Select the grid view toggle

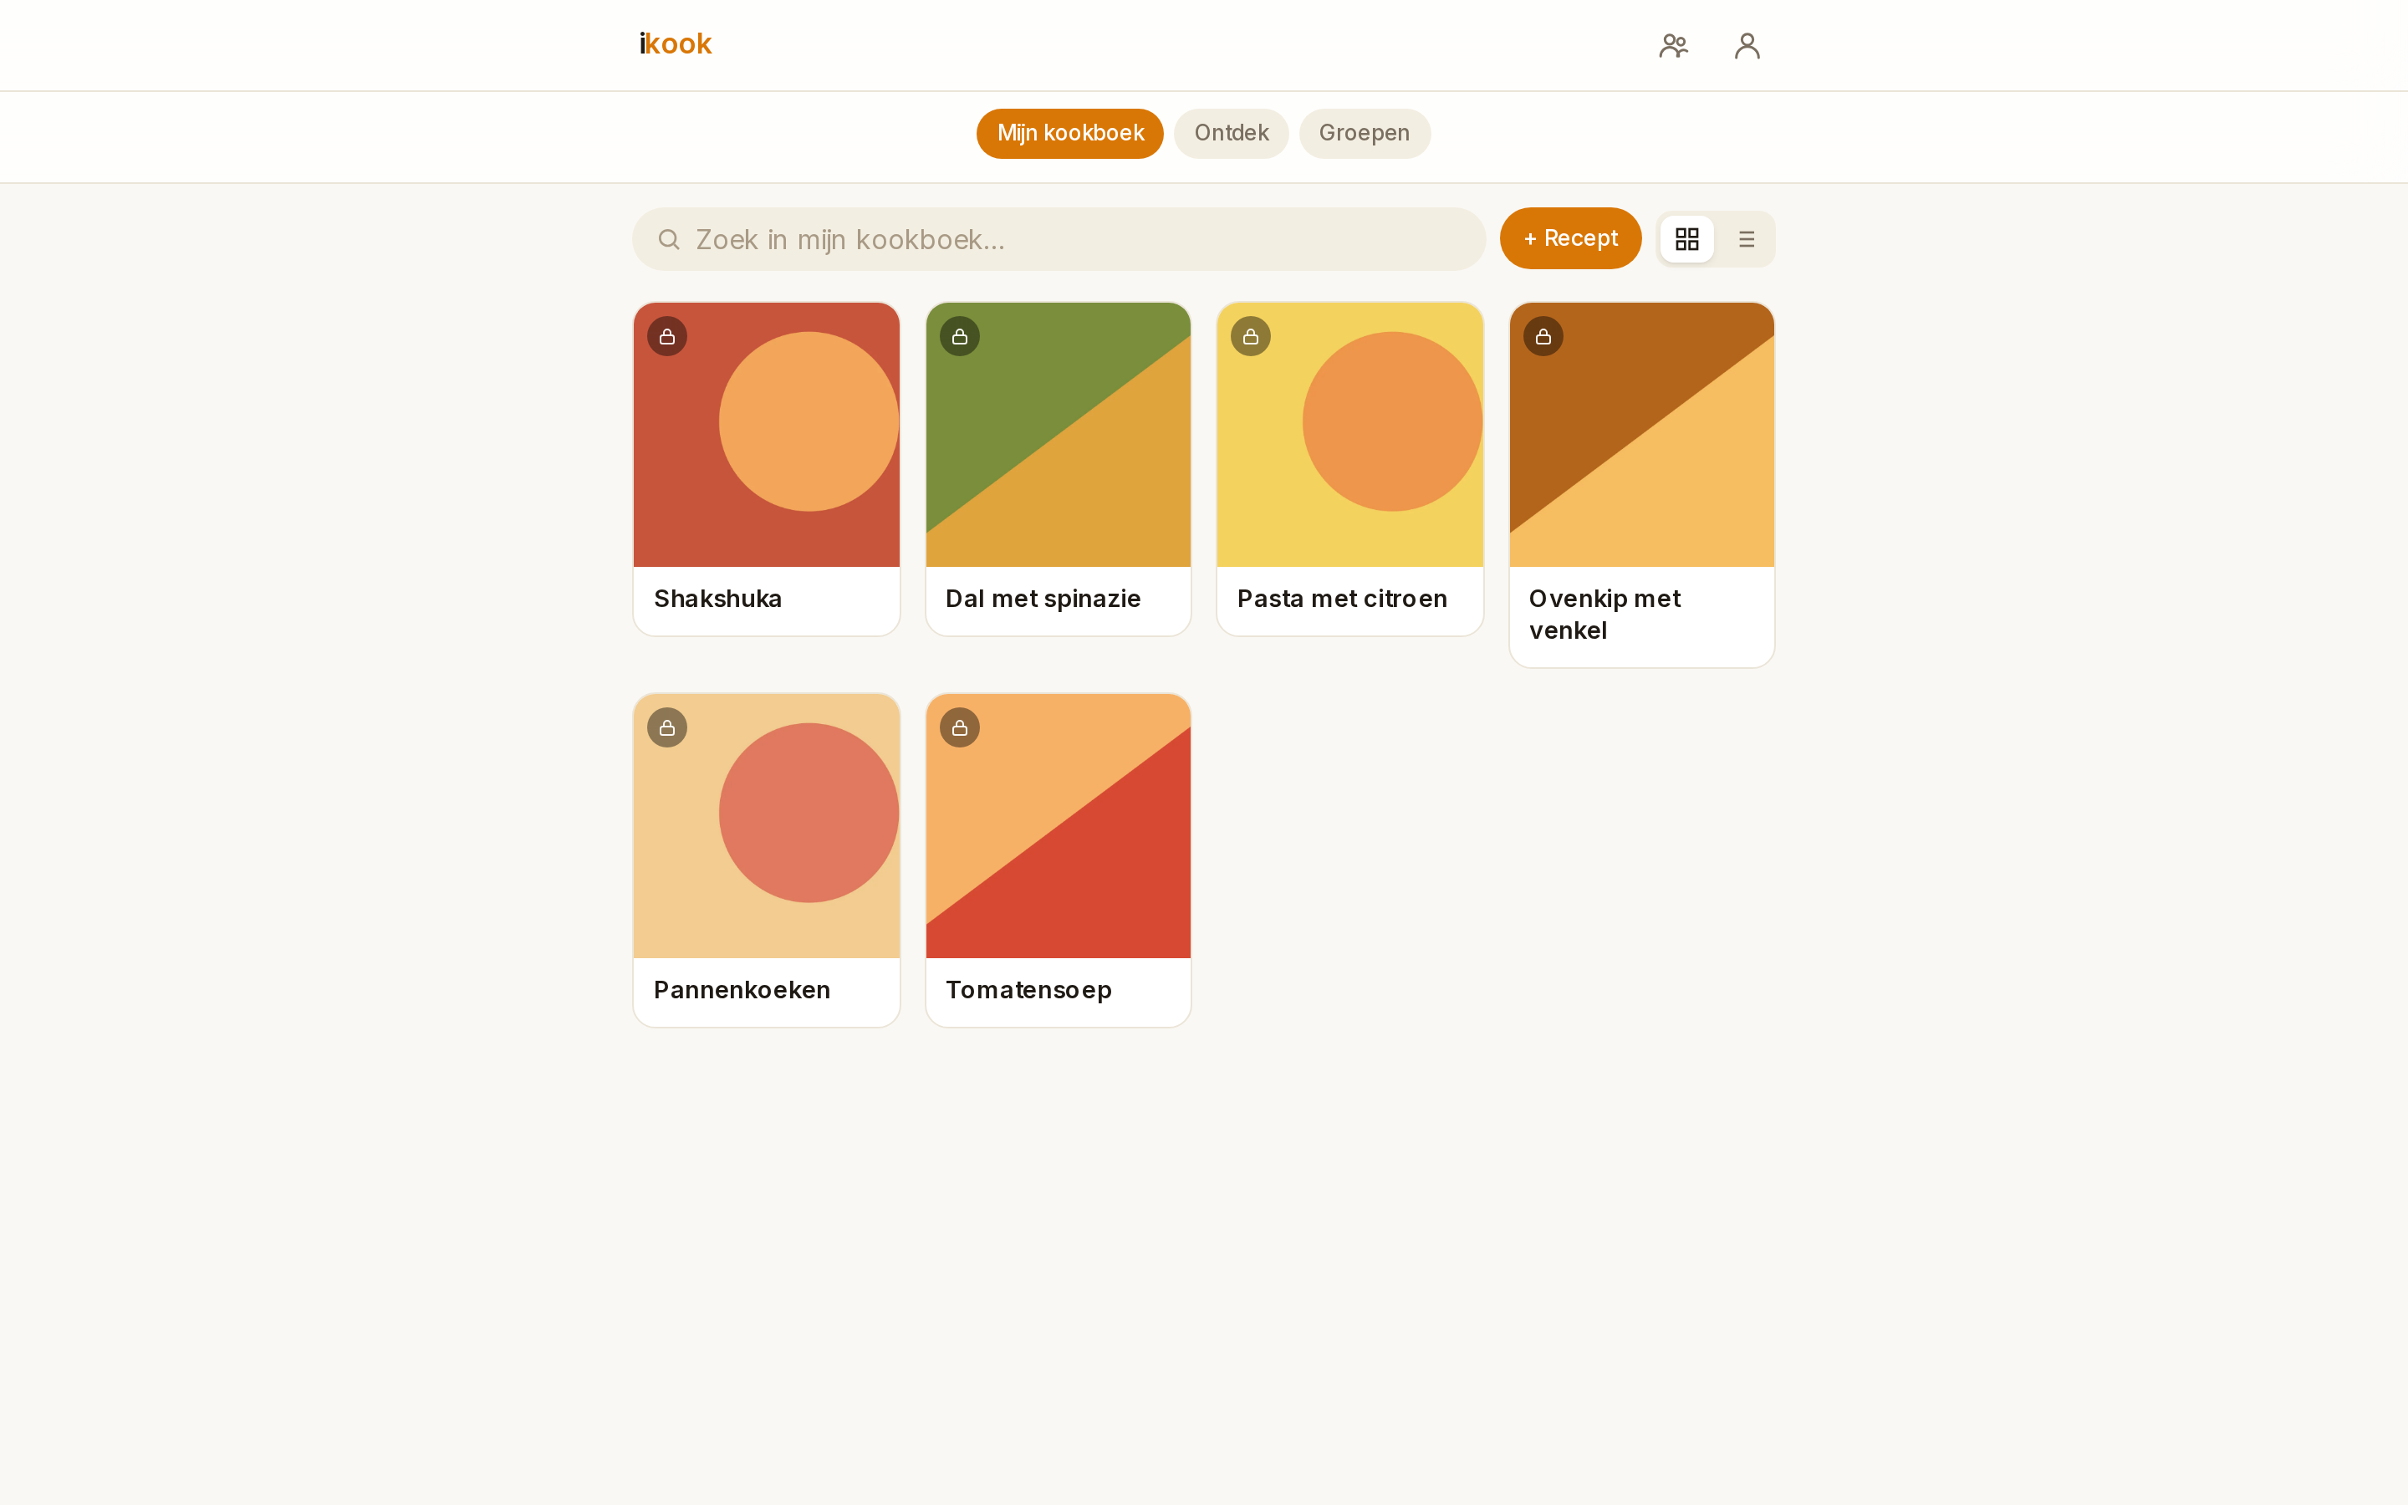coord(1686,239)
